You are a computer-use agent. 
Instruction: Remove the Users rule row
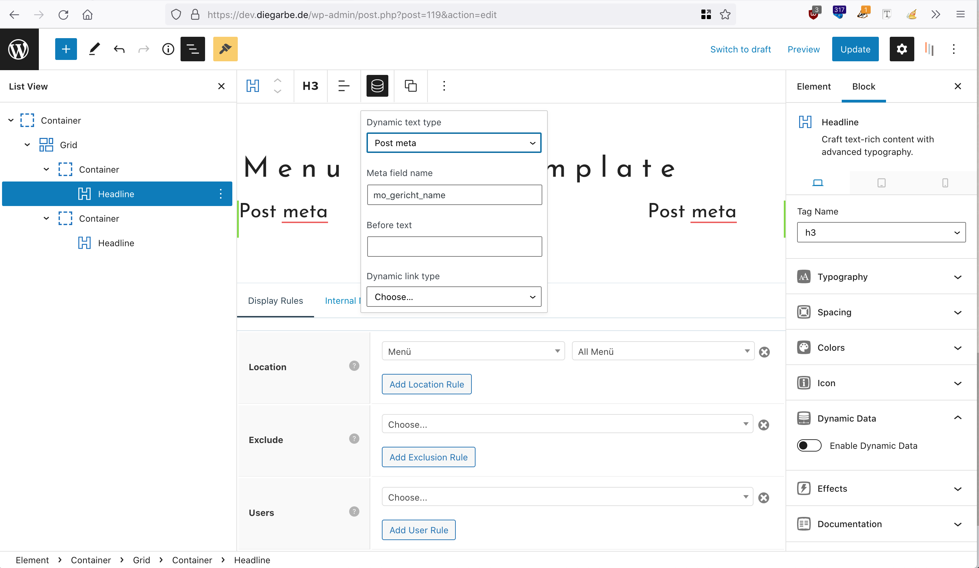(764, 498)
